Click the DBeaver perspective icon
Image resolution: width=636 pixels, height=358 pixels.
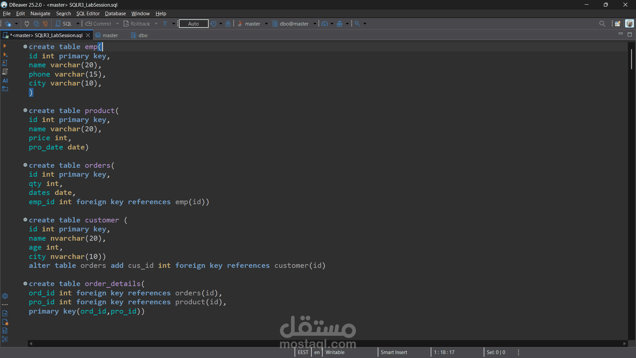[x=629, y=24]
